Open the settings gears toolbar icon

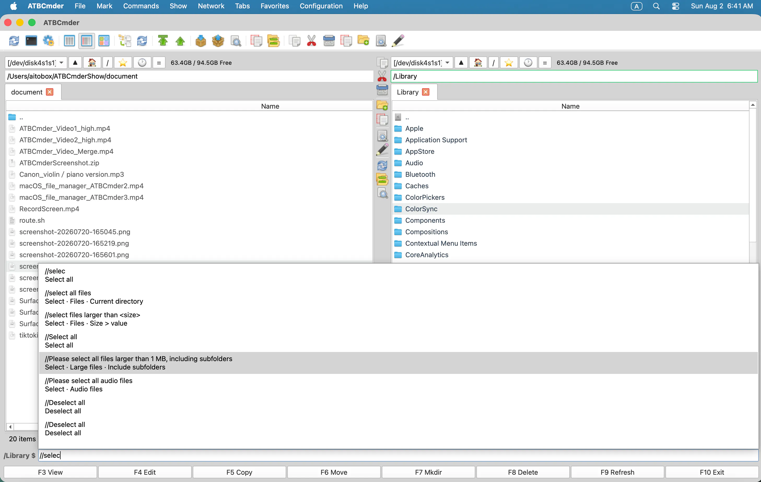click(x=48, y=41)
